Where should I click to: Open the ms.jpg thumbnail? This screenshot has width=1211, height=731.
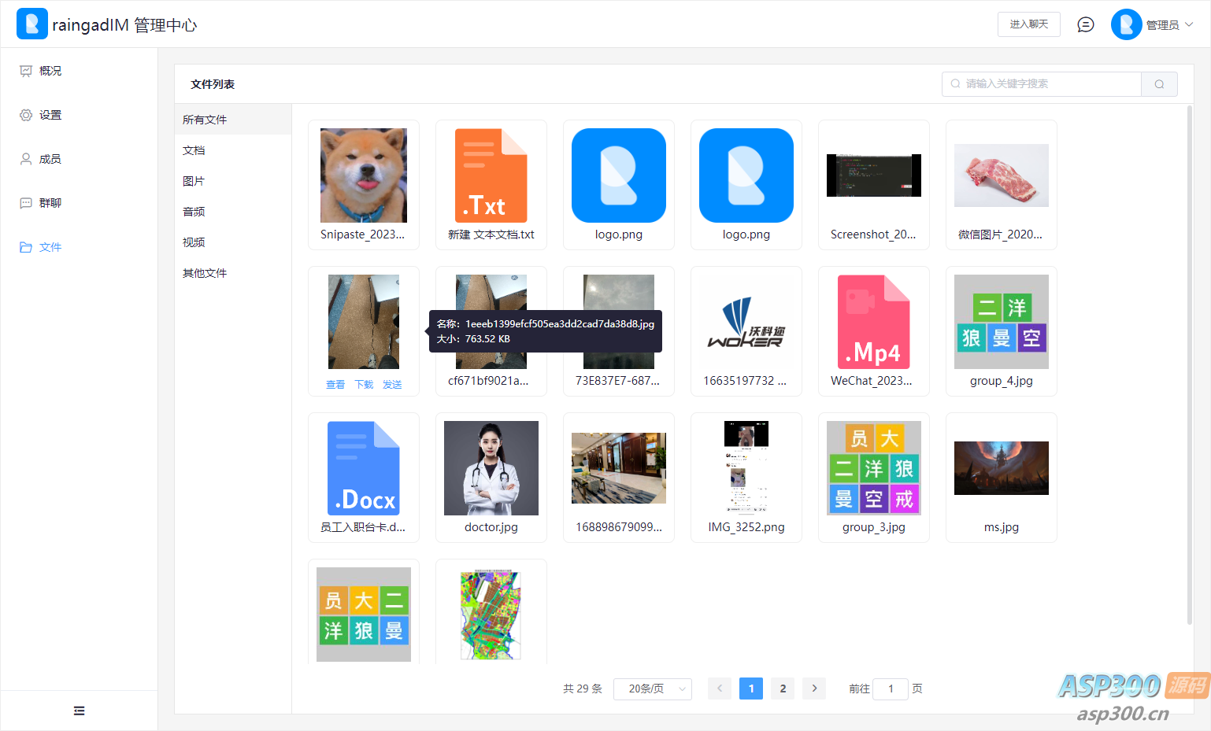pyautogui.click(x=1002, y=468)
